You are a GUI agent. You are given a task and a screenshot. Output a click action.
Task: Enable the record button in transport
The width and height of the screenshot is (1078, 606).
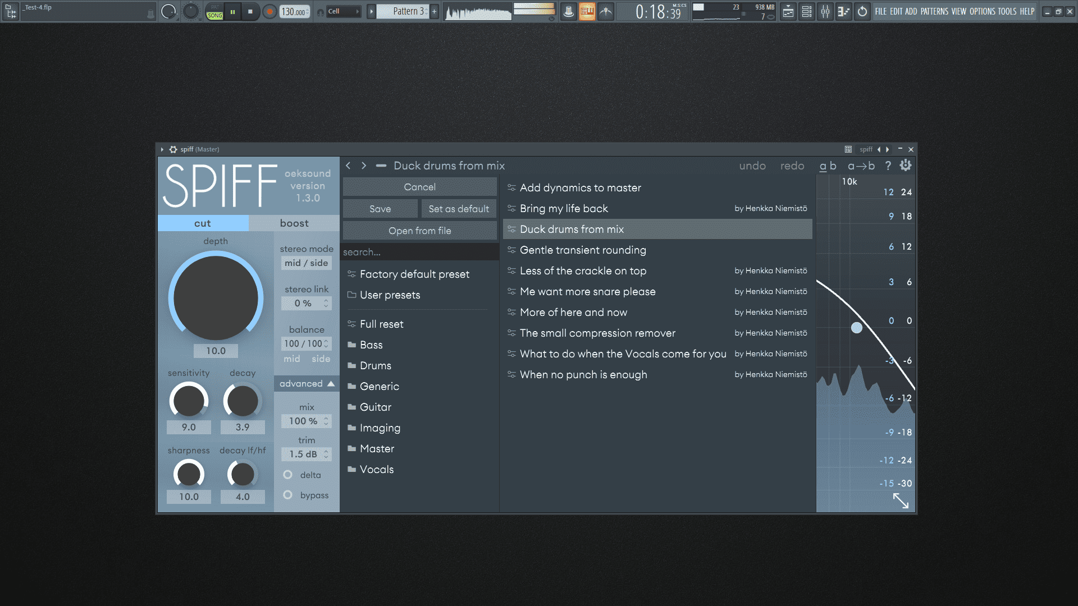[x=270, y=11]
